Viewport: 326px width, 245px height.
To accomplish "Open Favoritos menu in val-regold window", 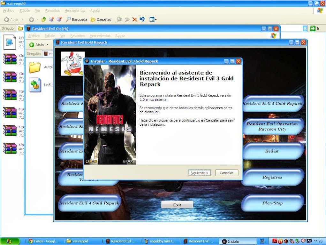I will (52, 11).
